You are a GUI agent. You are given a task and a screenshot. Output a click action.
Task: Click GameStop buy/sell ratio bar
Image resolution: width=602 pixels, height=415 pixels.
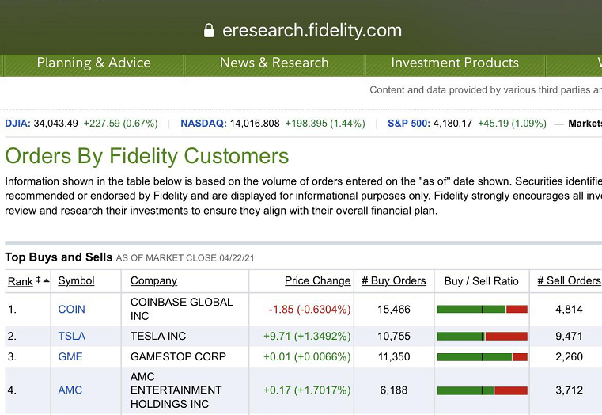tap(483, 357)
